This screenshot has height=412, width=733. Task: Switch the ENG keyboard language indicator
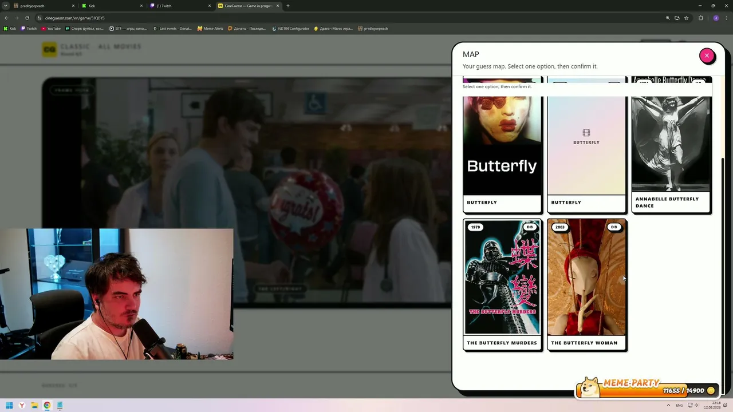[x=679, y=405]
